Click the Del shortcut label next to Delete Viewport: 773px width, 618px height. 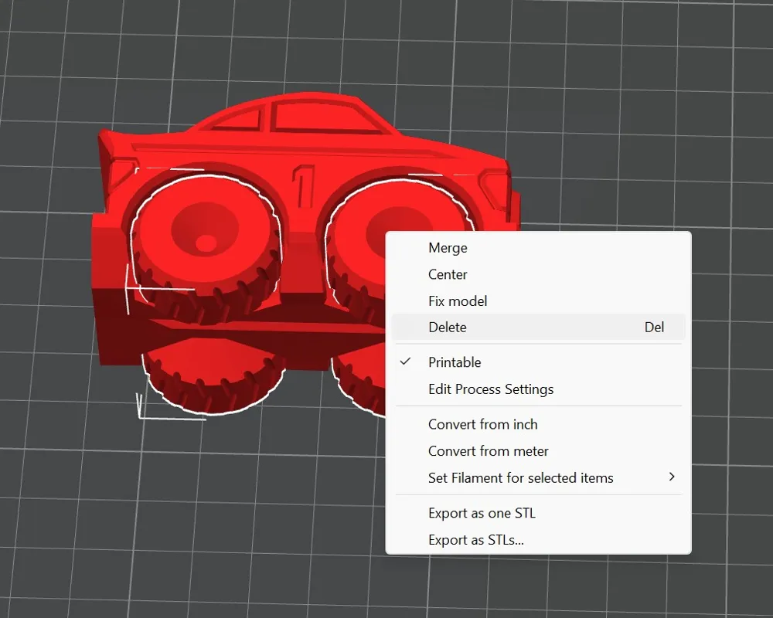coord(654,327)
